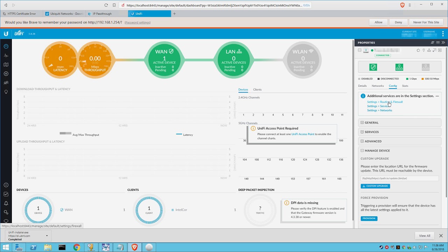Screen dimensions: 448x252
Task: Select the Devices chart tab
Action: (x=243, y=90)
